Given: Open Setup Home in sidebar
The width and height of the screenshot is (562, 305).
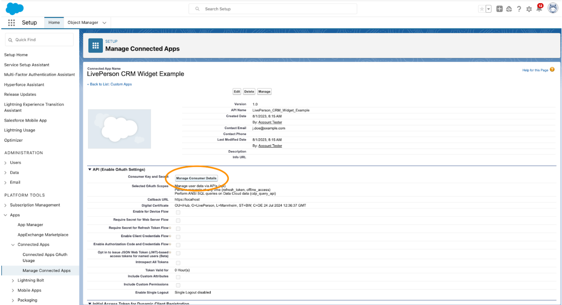Looking at the screenshot, I should (x=16, y=55).
